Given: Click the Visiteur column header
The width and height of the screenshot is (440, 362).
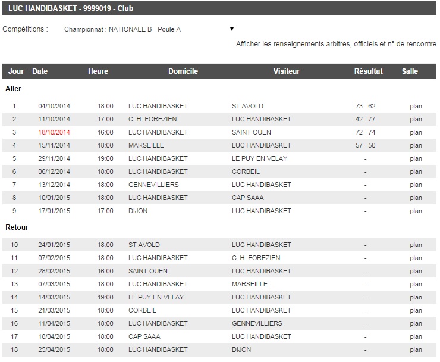Looking at the screenshot, I should (287, 71).
